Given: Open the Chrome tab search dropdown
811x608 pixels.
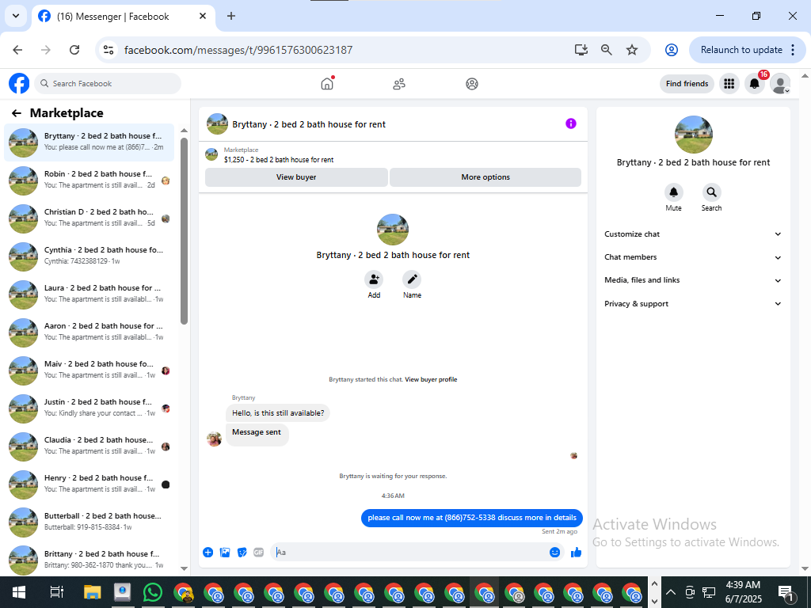Looking at the screenshot, I should tap(16, 16).
